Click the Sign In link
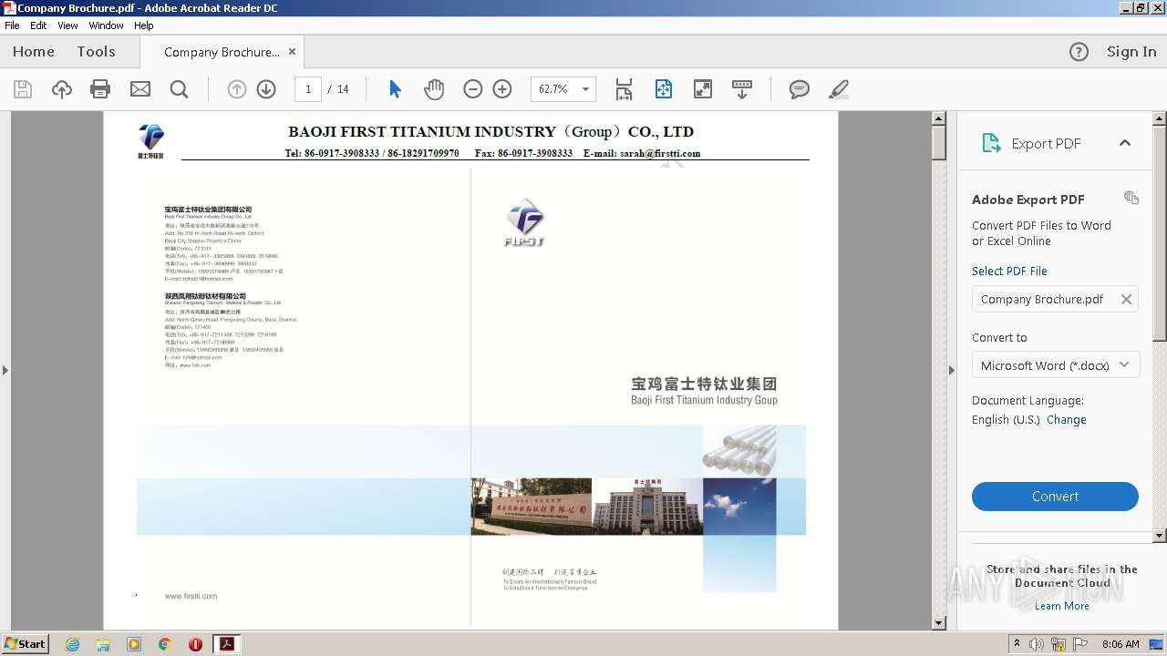This screenshot has width=1167, height=656. tap(1131, 52)
